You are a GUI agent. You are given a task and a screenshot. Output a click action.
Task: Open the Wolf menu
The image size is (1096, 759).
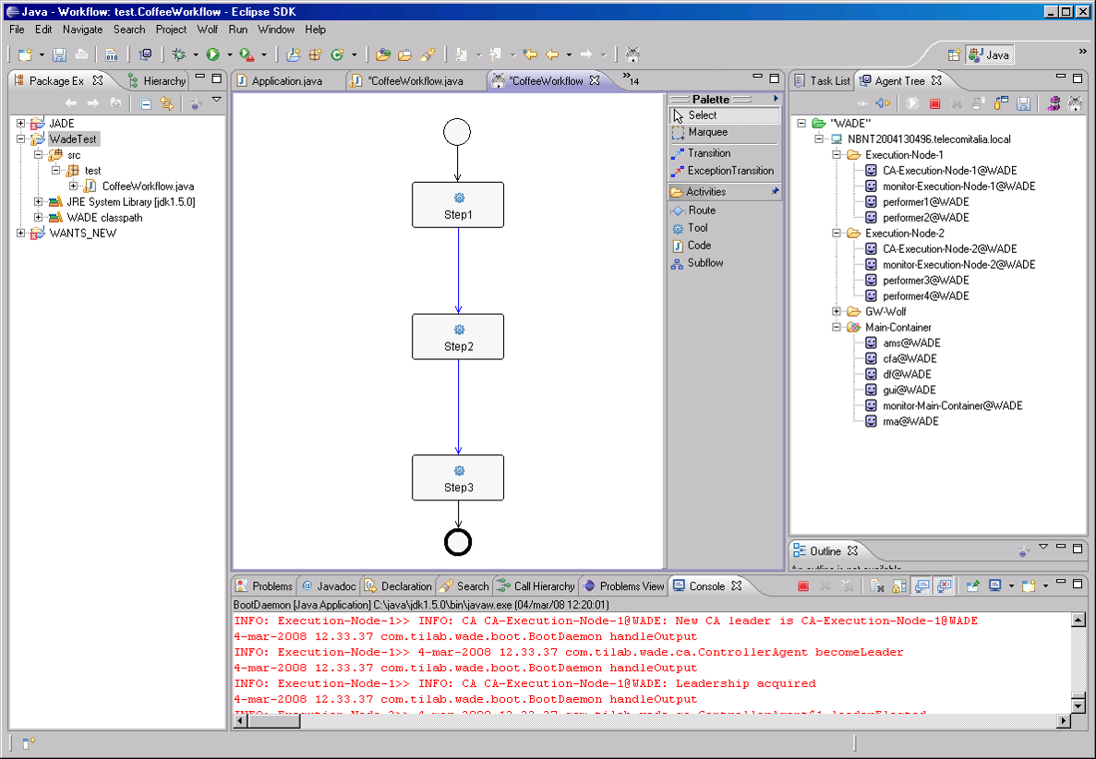pos(207,29)
